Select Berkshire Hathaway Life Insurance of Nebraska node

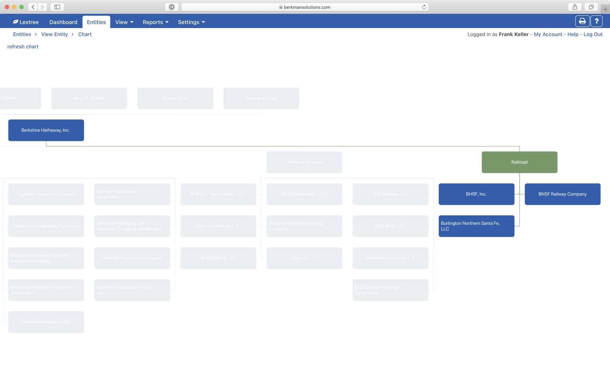click(x=132, y=226)
